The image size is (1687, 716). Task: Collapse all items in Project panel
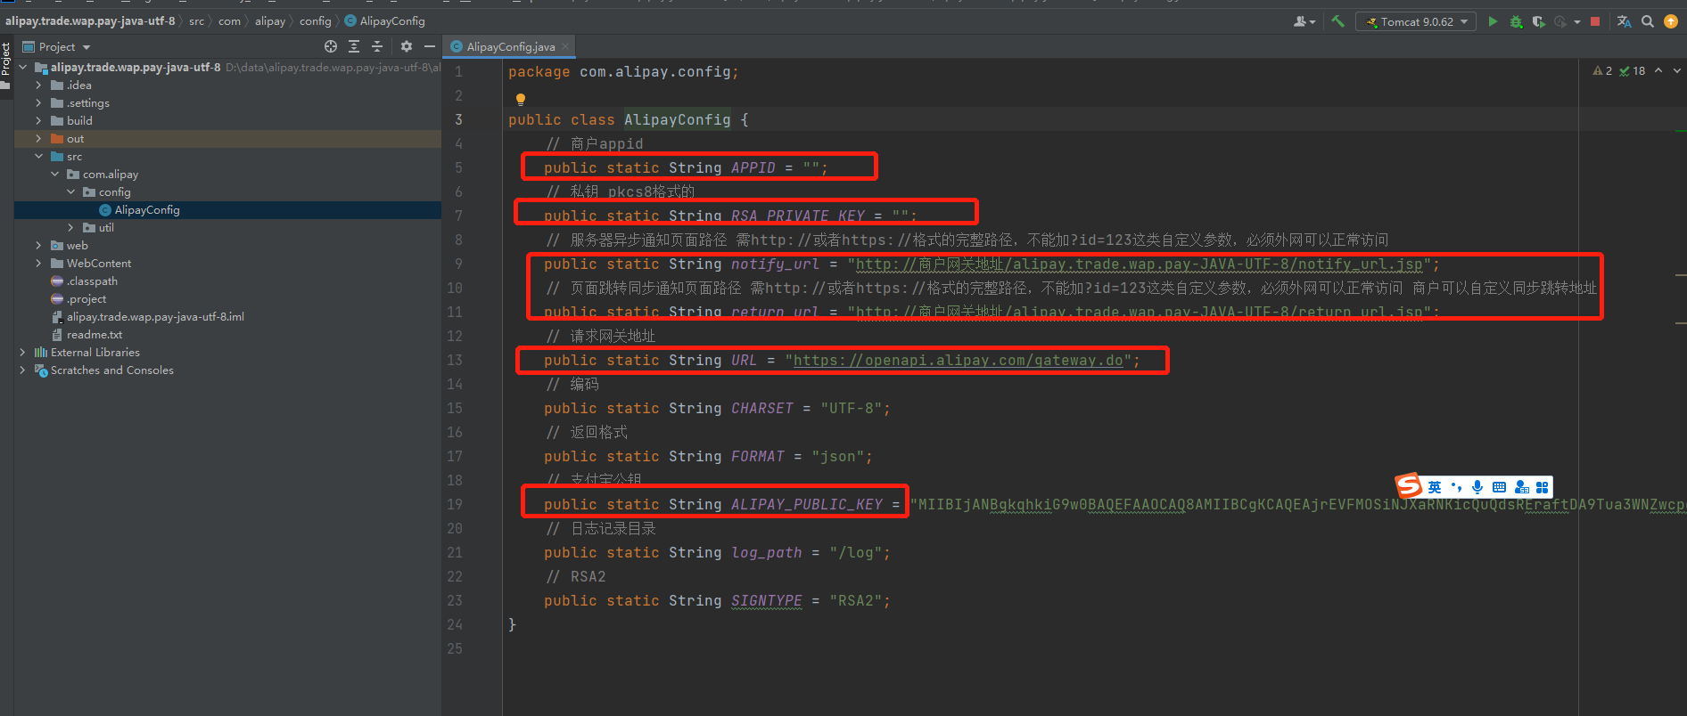(377, 46)
